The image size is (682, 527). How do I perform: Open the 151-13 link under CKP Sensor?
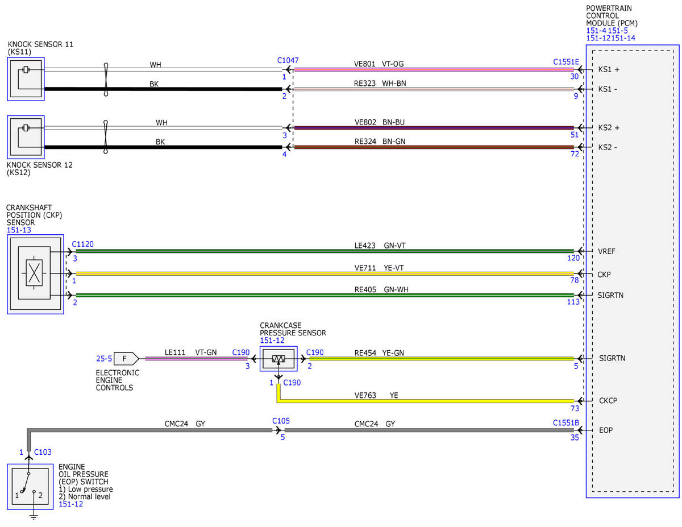click(18, 230)
